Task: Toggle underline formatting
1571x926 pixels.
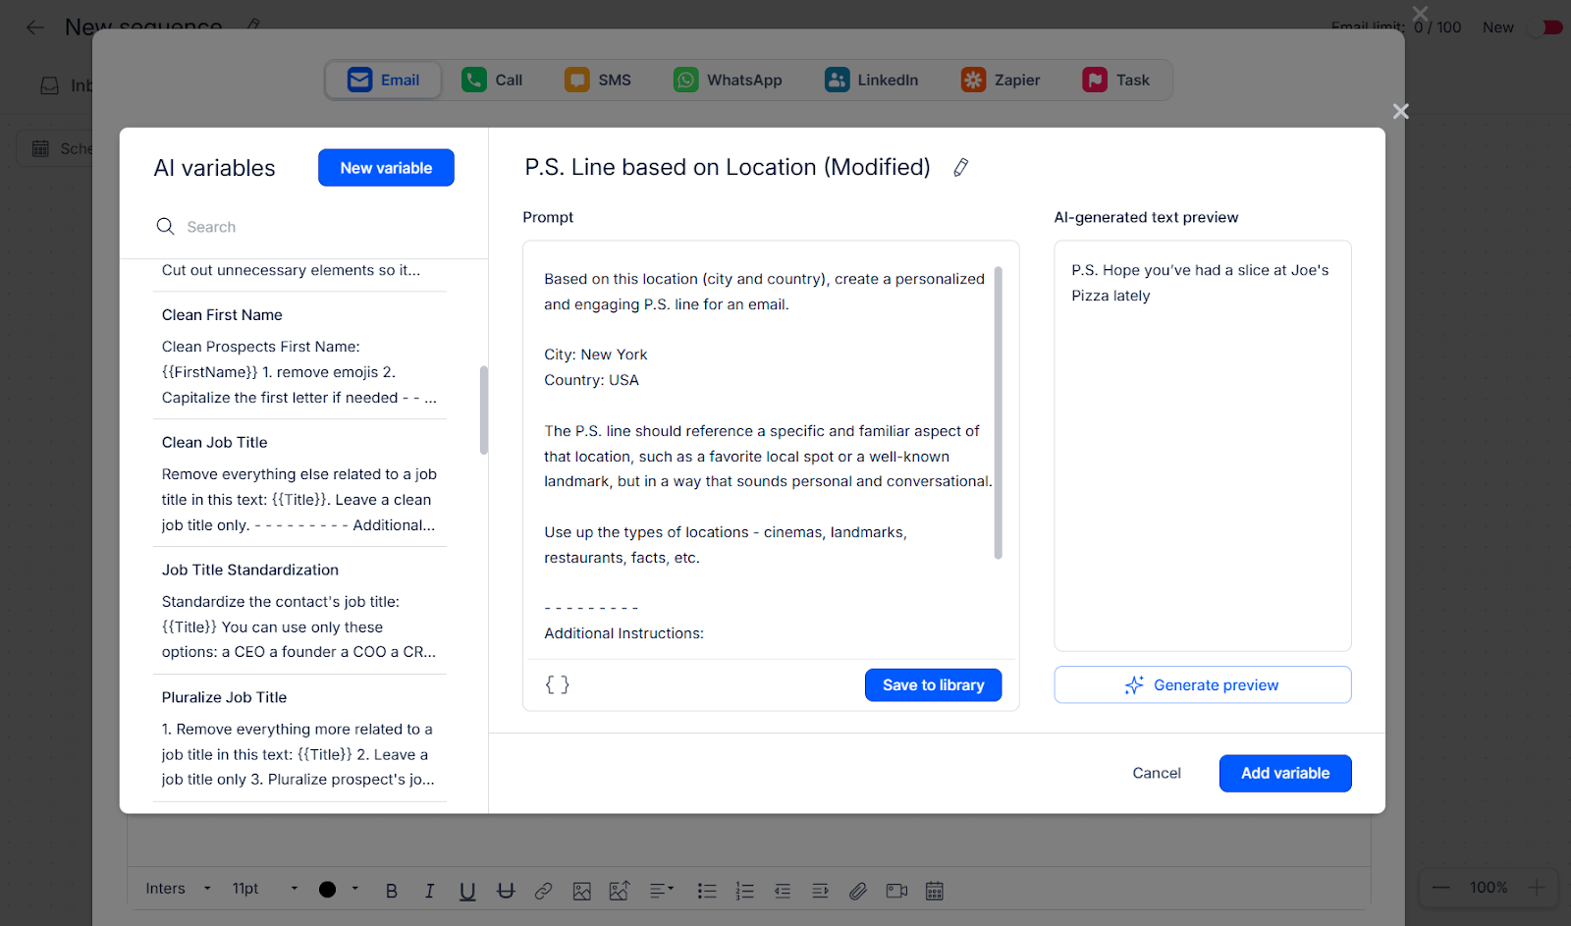Action: coord(467,891)
